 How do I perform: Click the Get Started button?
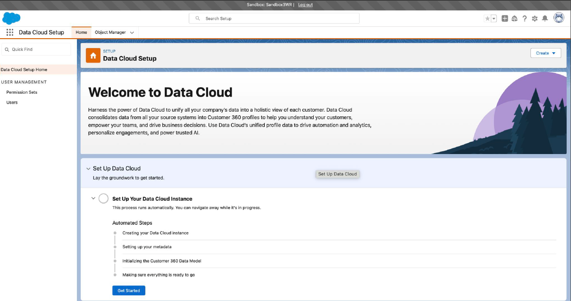pos(128,290)
